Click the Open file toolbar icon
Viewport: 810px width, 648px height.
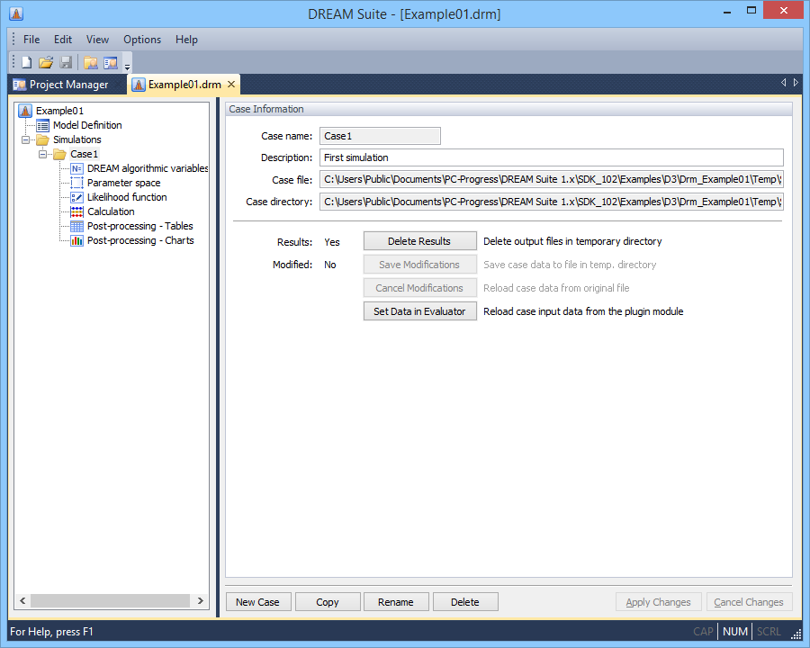(x=46, y=62)
